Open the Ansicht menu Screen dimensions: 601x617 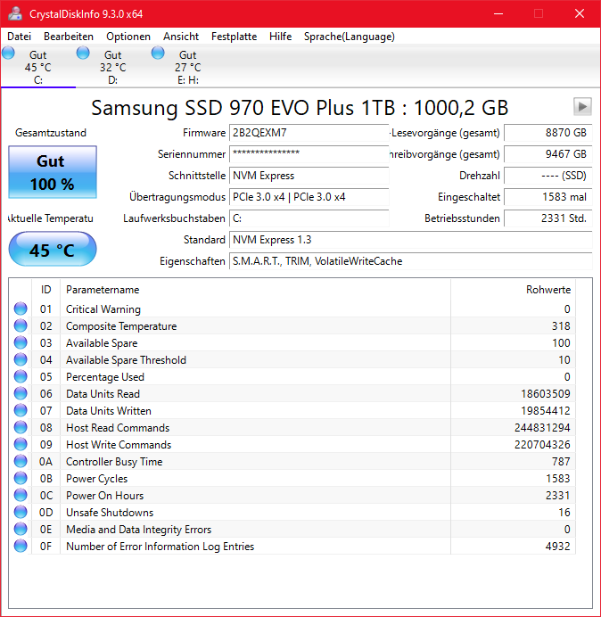coord(181,37)
